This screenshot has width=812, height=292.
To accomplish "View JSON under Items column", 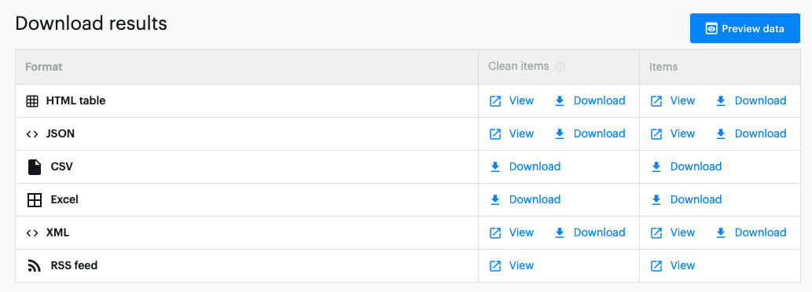I will tap(673, 134).
